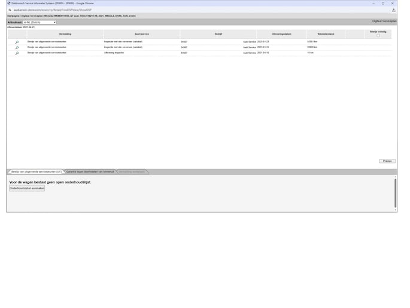Click magnifier icon for 35929 km entry
The image size is (410, 308).
(17, 47)
